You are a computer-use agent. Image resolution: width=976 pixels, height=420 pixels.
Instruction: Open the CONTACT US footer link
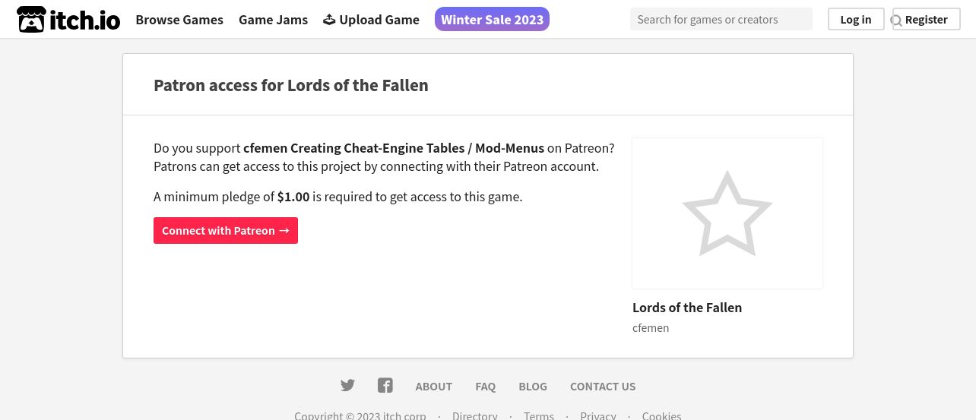tap(603, 387)
